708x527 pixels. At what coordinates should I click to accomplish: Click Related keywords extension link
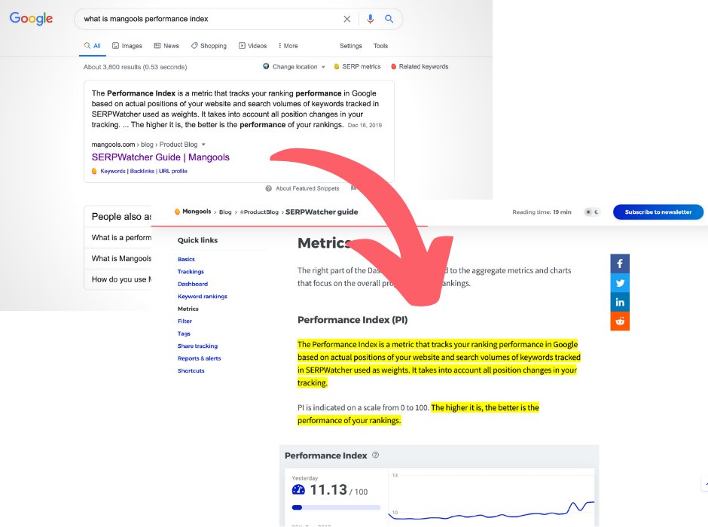click(420, 67)
